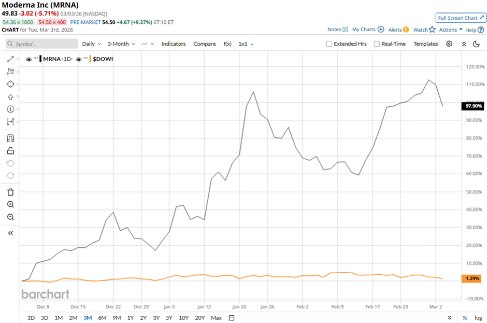Open the 3-Month period dropdown
The height and width of the screenshot is (323, 487).
(121, 44)
